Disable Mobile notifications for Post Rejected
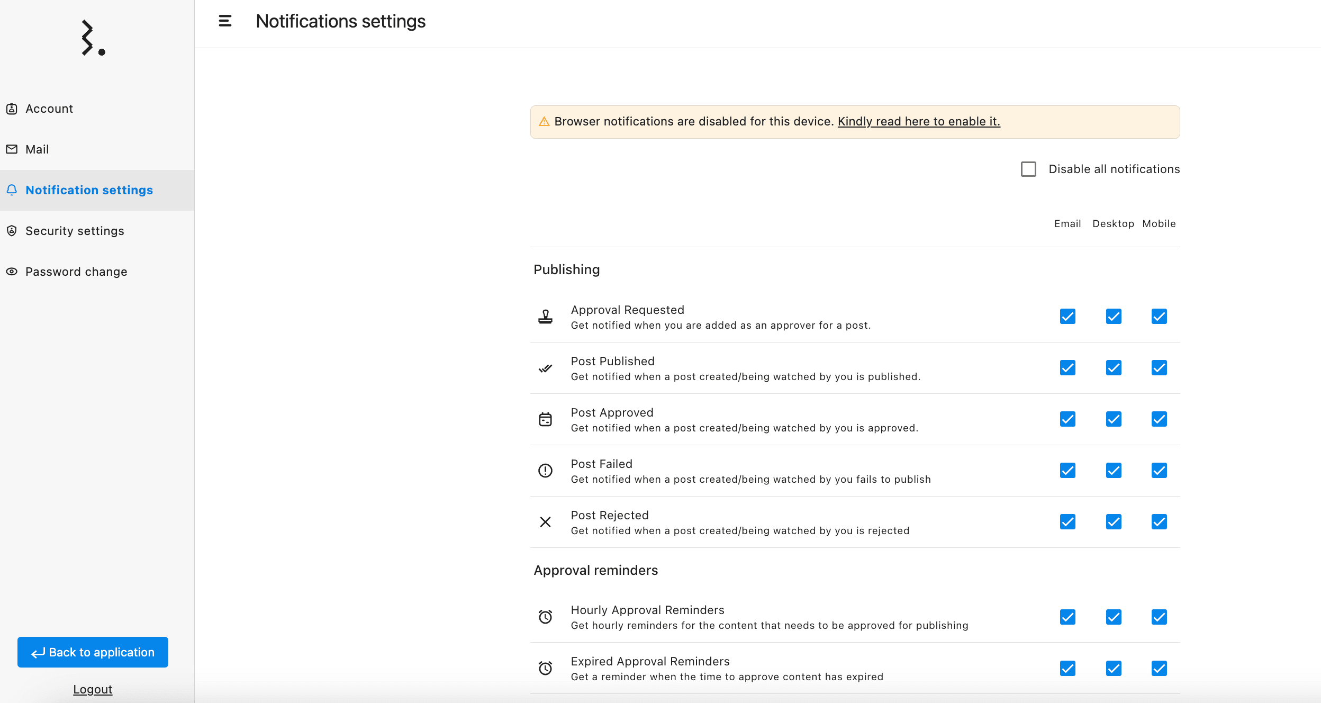This screenshot has width=1321, height=703. [1160, 522]
